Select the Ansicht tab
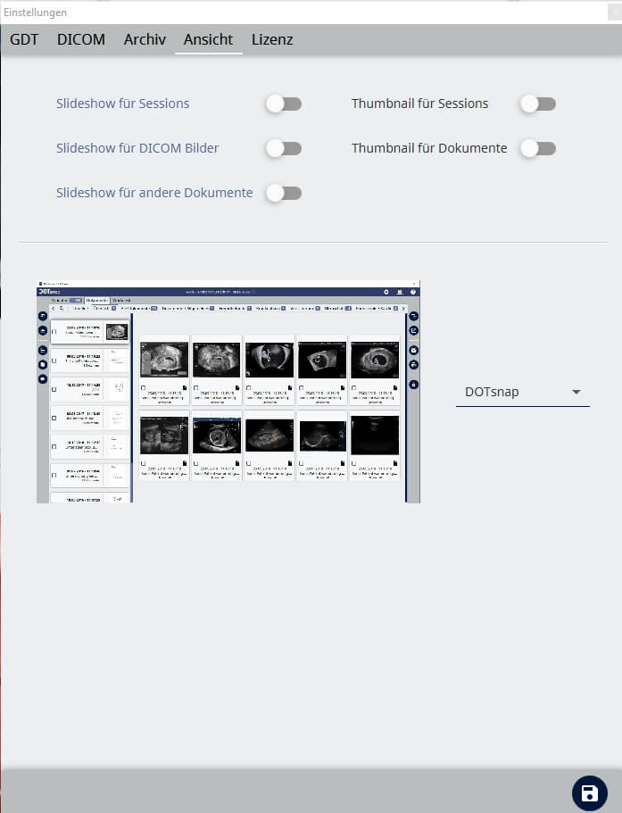The width and height of the screenshot is (622, 813). [208, 39]
